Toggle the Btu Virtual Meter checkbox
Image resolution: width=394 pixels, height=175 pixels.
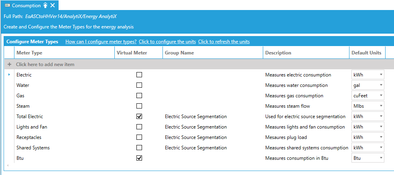[x=139, y=158]
